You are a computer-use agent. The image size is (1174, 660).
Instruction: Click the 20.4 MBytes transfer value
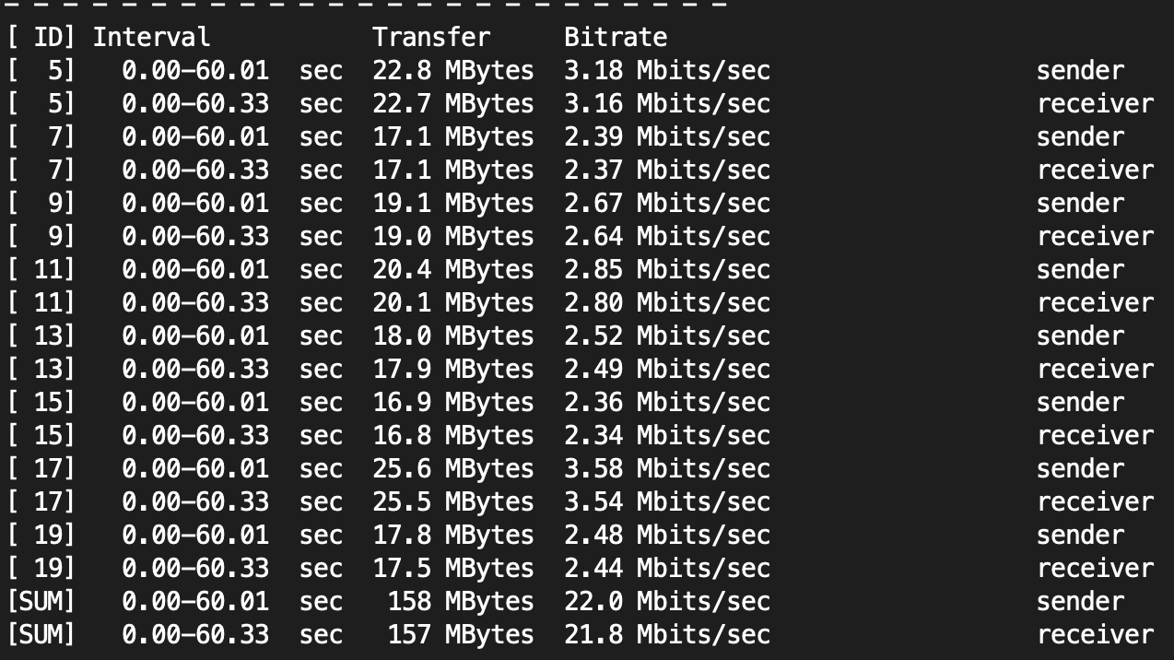(453, 270)
